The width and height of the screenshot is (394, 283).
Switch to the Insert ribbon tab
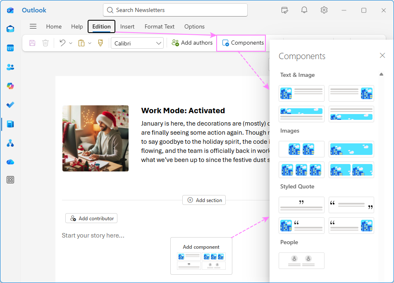[x=127, y=26]
